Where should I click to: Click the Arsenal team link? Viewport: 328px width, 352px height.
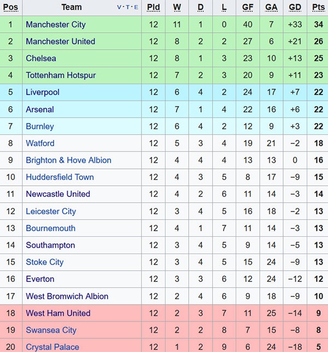pos(40,109)
